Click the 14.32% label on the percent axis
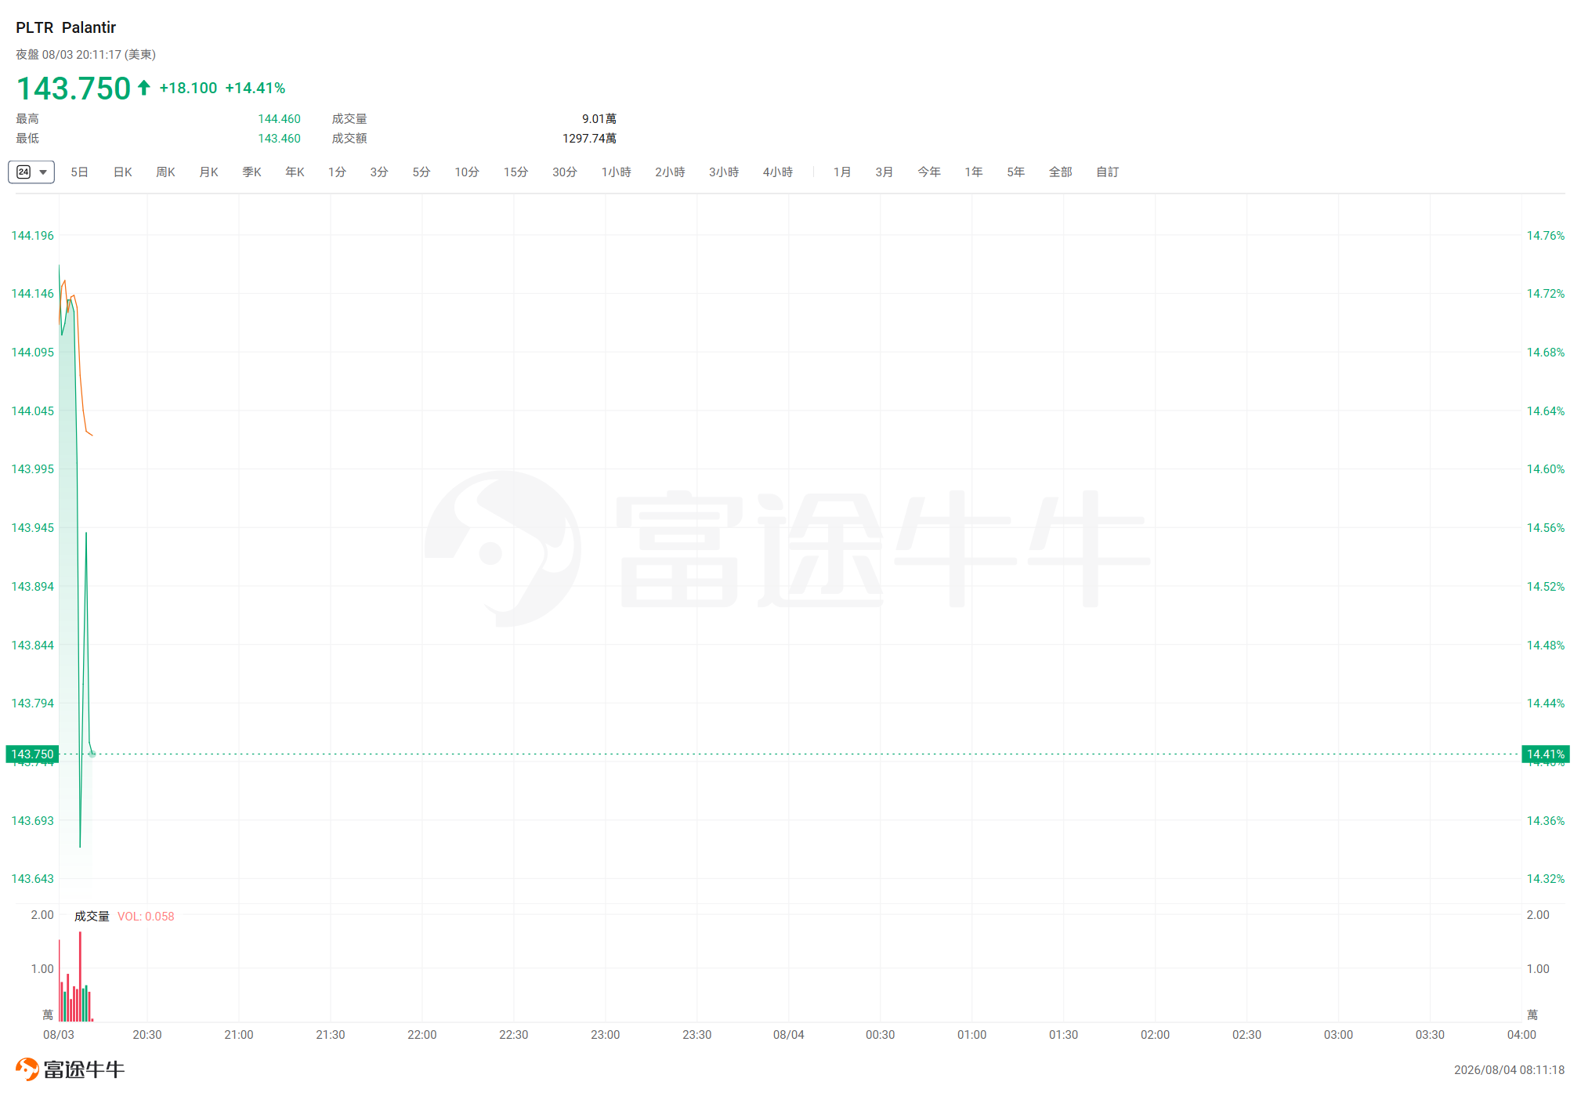Screen dimensions: 1581x1096 pyautogui.click(x=1546, y=879)
